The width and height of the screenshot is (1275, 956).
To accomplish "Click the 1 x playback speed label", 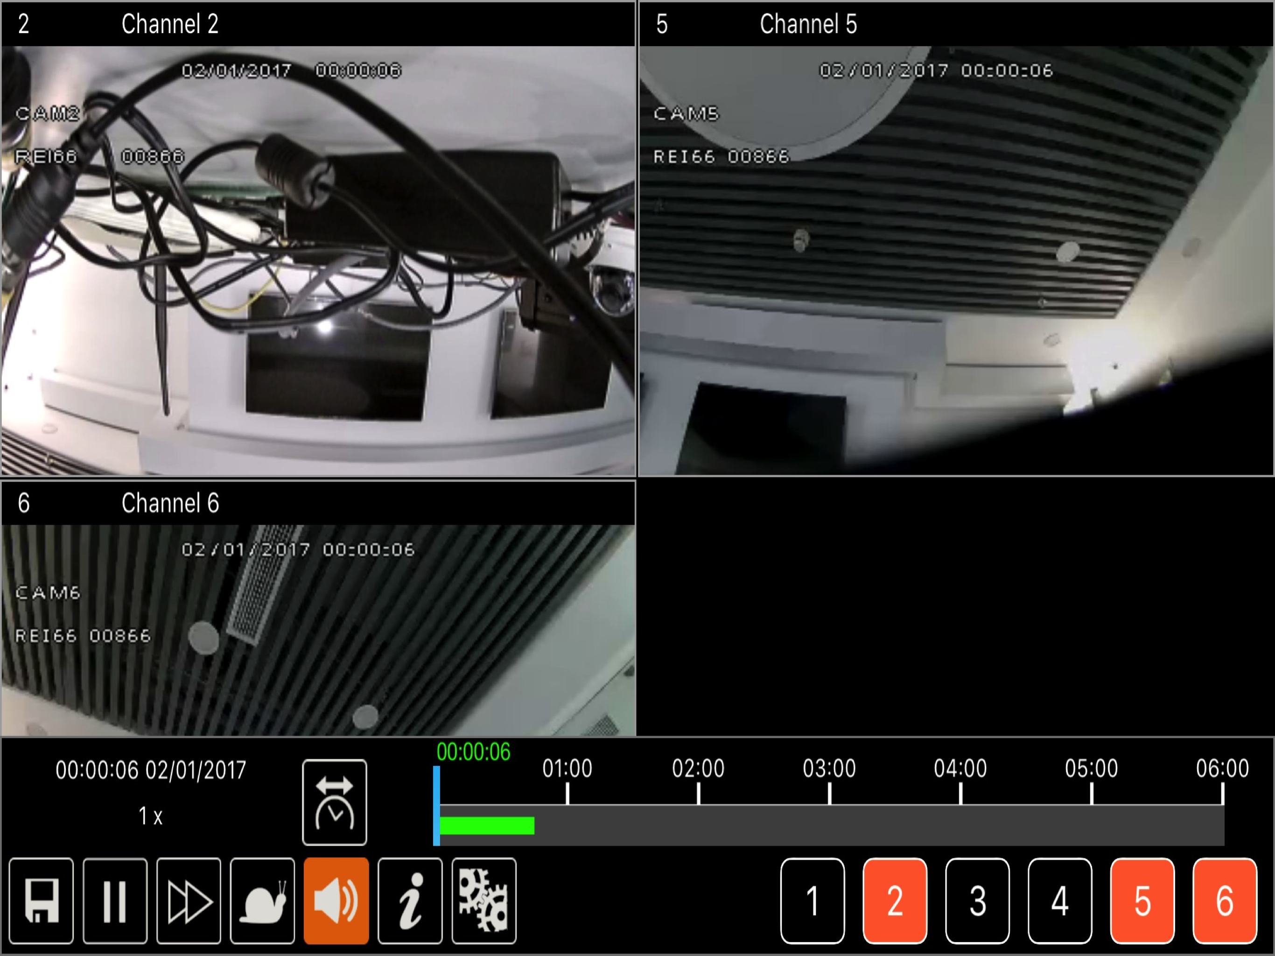I will (150, 816).
